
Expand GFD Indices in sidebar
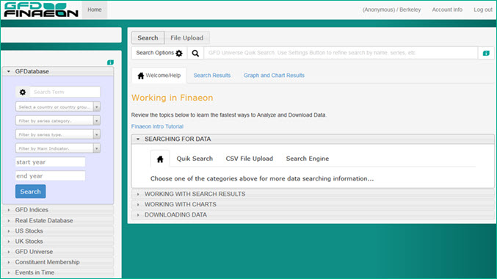58,210
